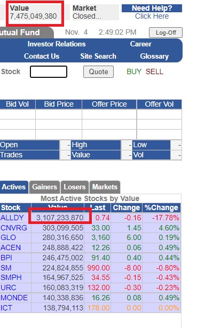Click the Quote button

pos(98,72)
